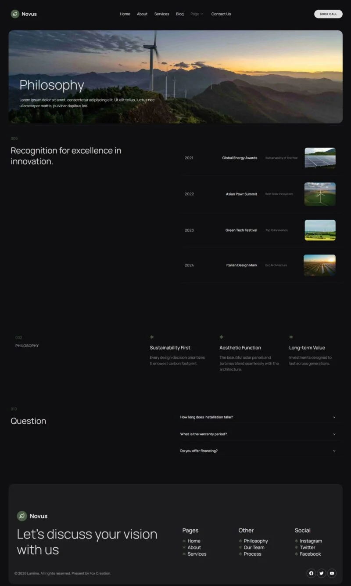
Task: Open About in the top navigation
Action: [142, 14]
